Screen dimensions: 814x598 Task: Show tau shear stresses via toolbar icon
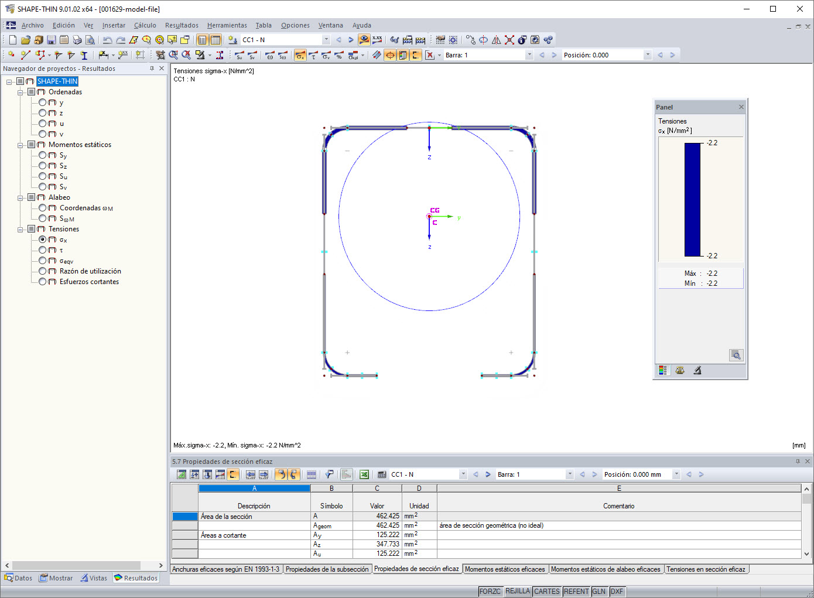coord(313,55)
